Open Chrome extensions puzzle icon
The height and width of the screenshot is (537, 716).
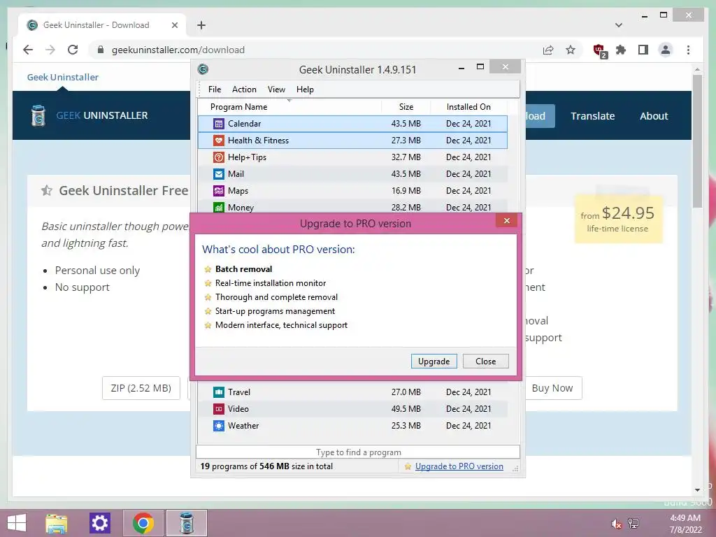click(621, 50)
